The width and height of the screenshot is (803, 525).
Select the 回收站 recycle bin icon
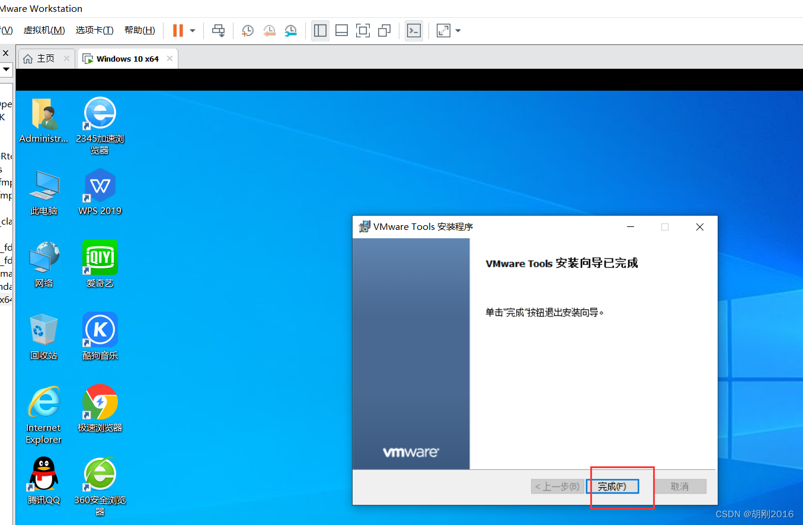coord(44,337)
